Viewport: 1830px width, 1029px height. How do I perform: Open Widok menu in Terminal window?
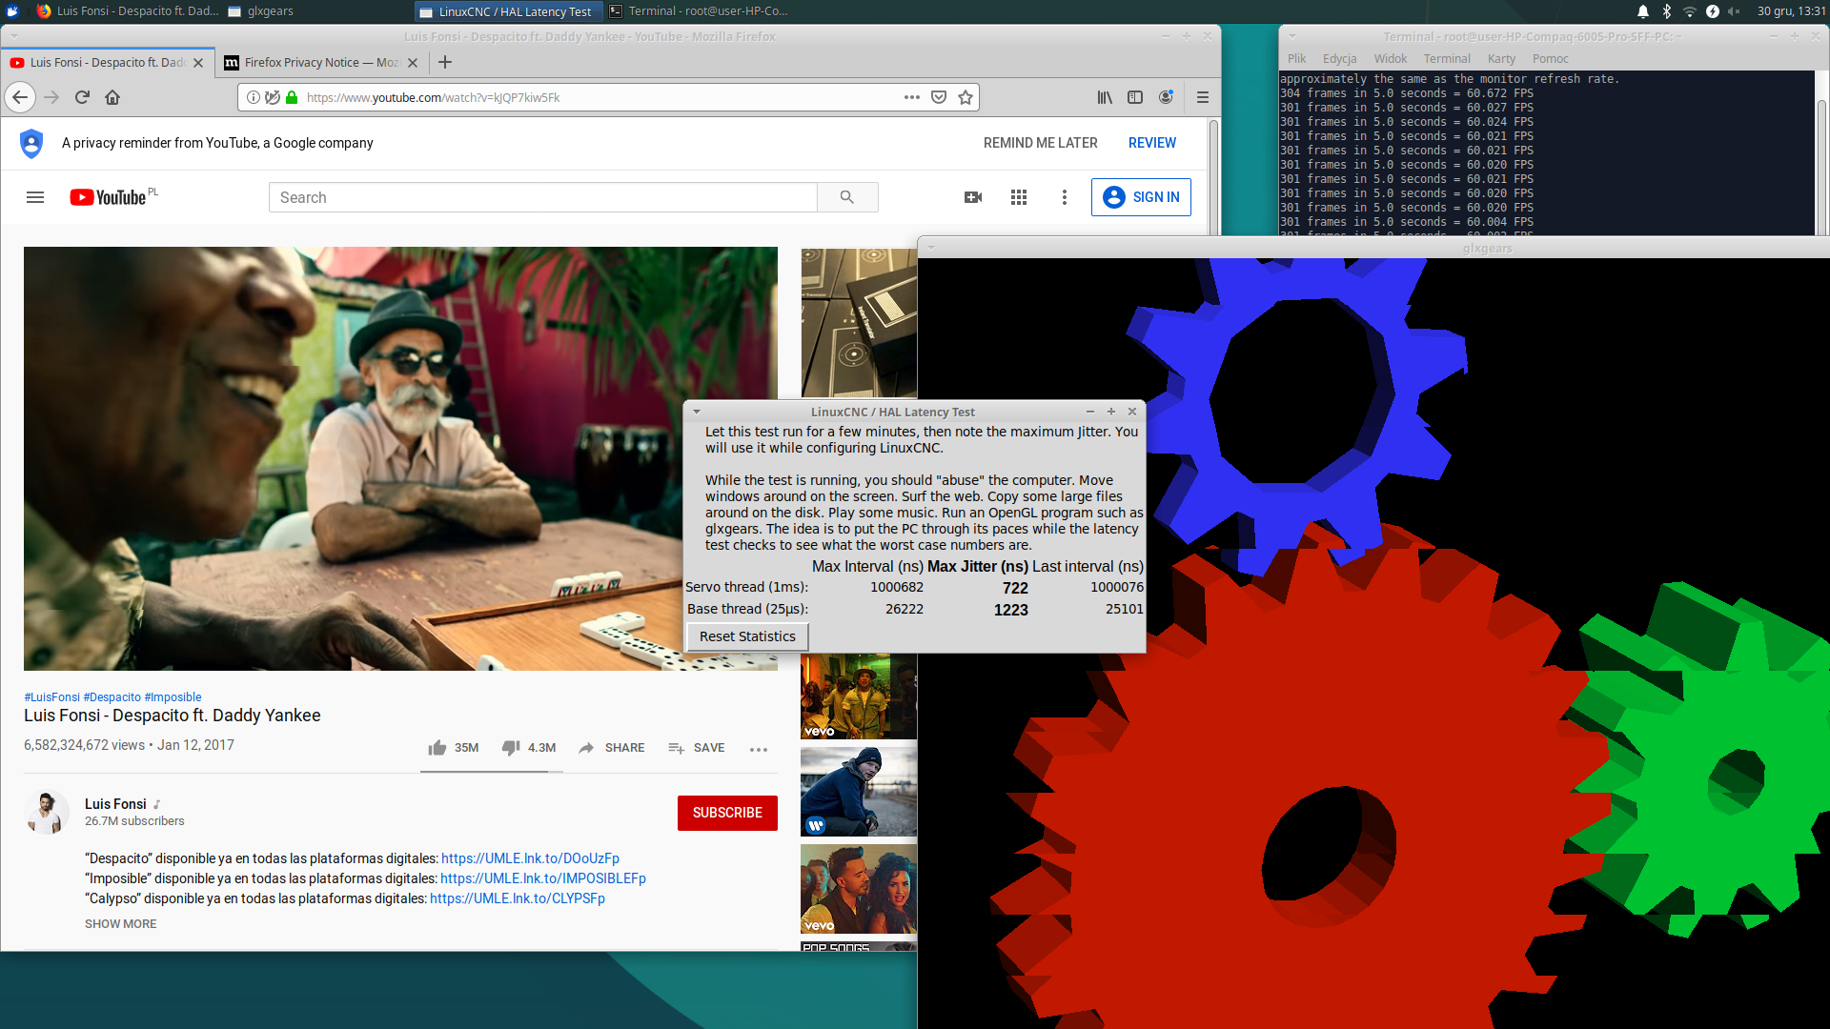pos(1390,58)
